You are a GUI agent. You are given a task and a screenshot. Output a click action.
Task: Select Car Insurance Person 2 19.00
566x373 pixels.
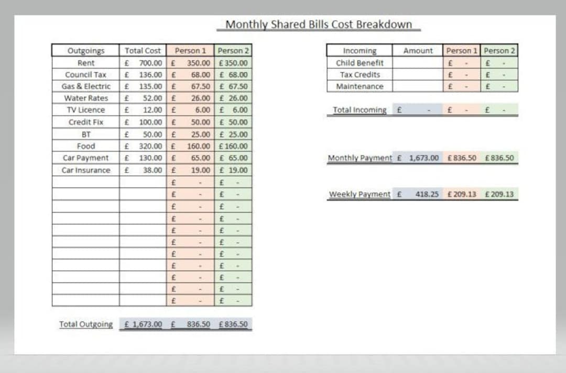(x=233, y=170)
